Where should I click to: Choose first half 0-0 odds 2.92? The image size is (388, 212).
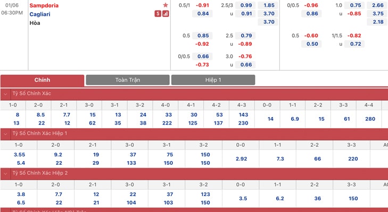click(x=241, y=159)
